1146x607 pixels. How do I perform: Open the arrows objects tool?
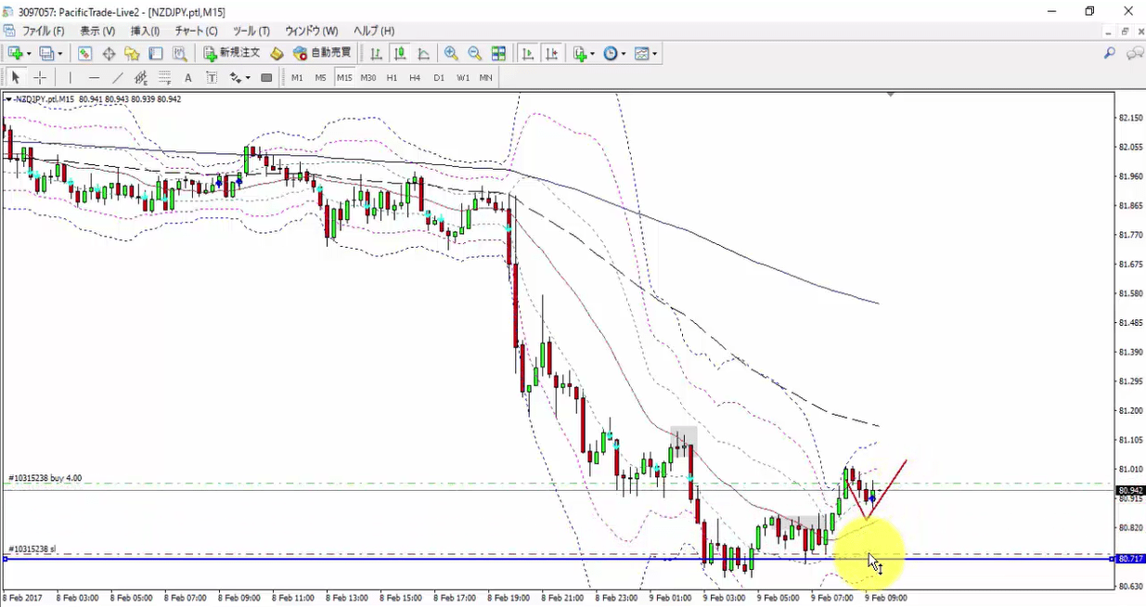point(236,77)
